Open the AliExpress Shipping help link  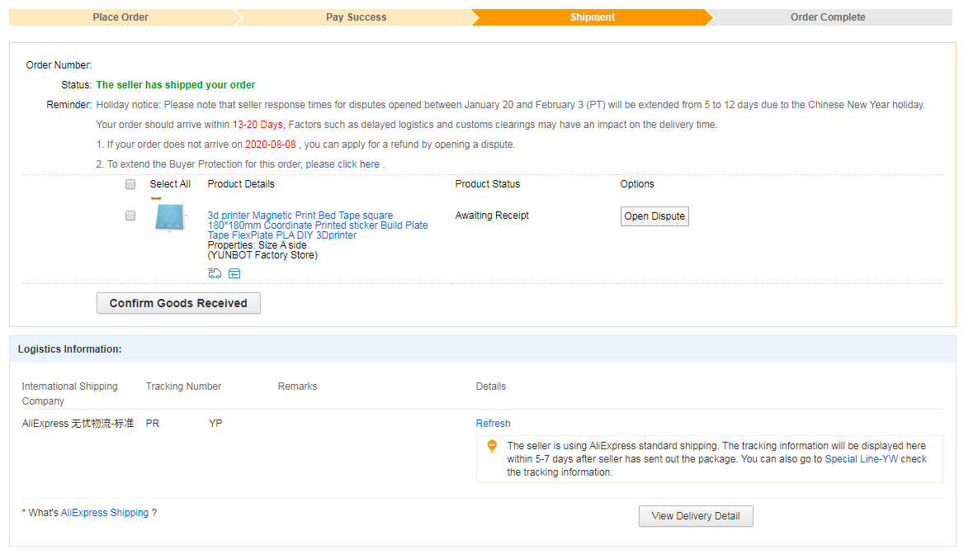coord(105,513)
